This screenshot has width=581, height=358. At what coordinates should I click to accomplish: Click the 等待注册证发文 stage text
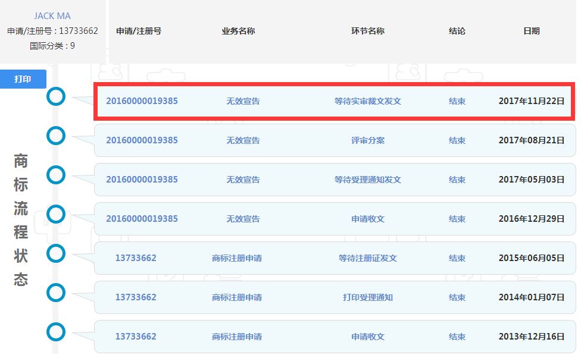(x=367, y=258)
